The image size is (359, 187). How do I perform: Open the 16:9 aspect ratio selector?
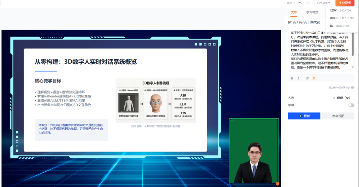(x=289, y=3)
